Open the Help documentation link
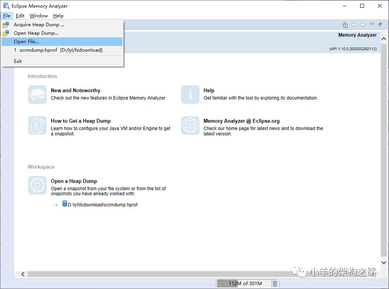This screenshot has width=389, height=289. [x=209, y=90]
